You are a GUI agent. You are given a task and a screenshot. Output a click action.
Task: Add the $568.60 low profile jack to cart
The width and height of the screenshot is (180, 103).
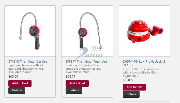pos(134,87)
